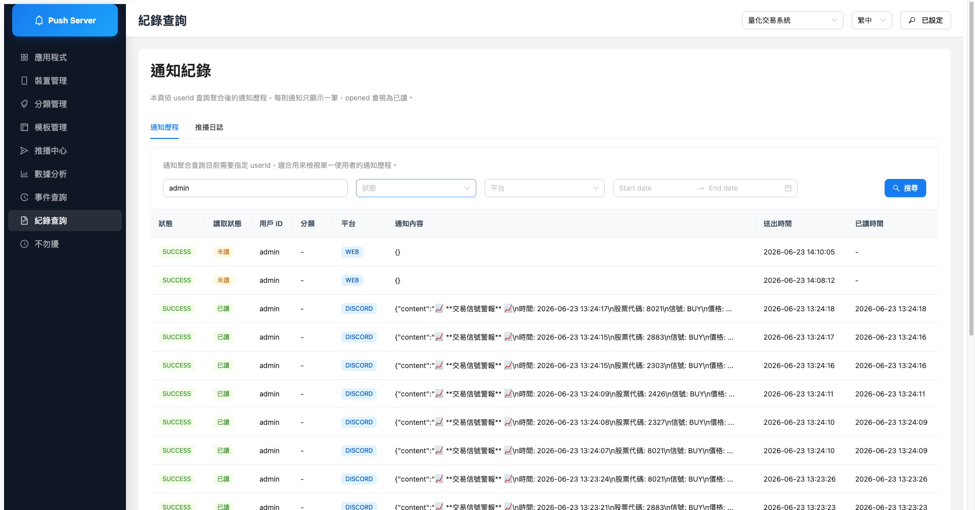975x510 pixels.
Task: Click the 已設定 button
Action: tap(926, 20)
